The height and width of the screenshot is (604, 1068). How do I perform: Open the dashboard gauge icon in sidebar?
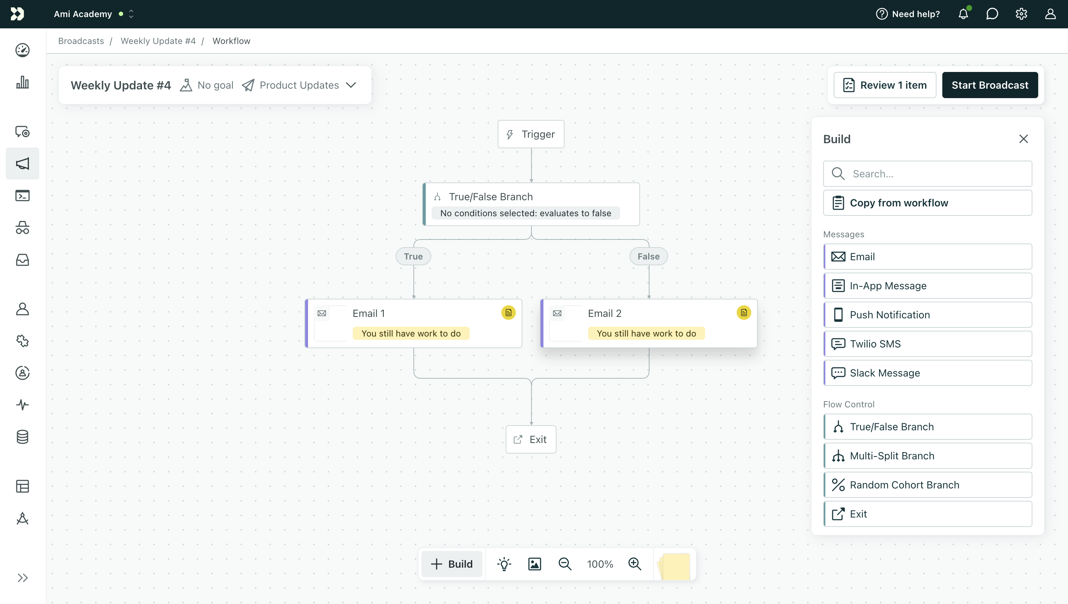[23, 50]
